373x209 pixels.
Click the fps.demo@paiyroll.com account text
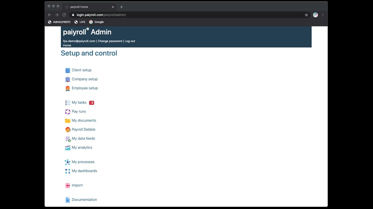point(79,41)
